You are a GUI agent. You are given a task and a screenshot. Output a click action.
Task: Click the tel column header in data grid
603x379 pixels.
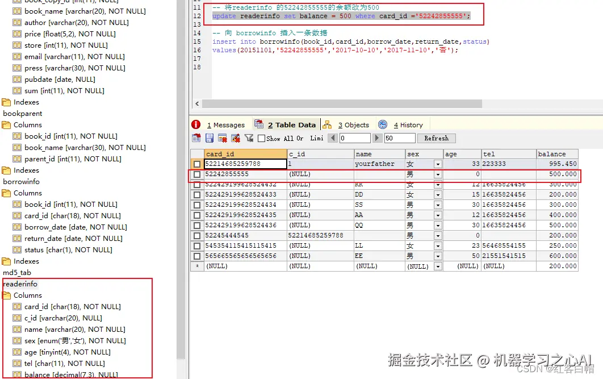509,154
